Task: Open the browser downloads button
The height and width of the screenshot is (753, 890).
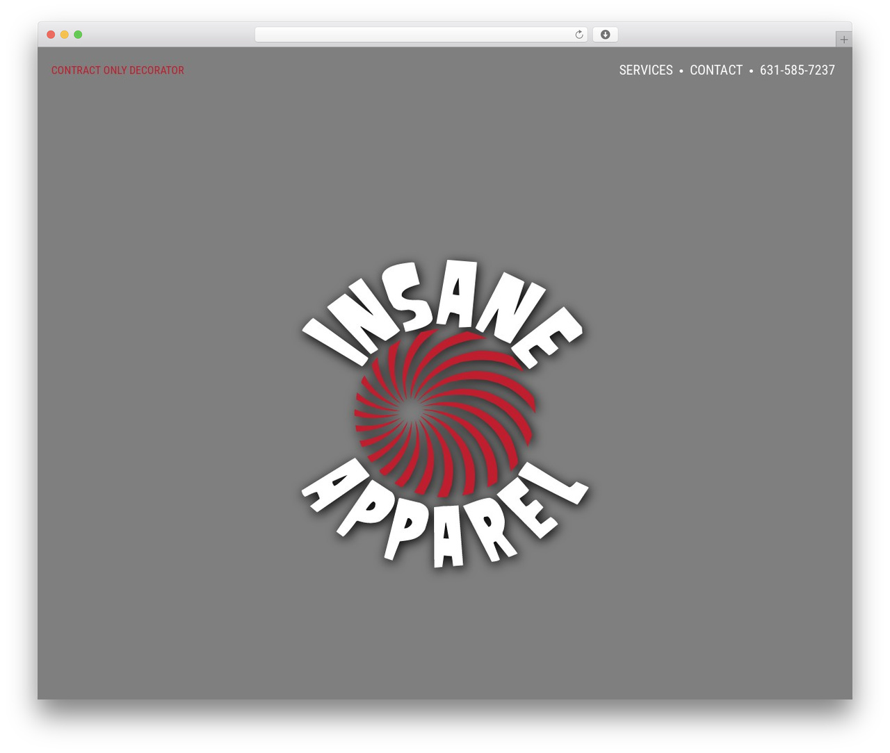Action: (605, 35)
